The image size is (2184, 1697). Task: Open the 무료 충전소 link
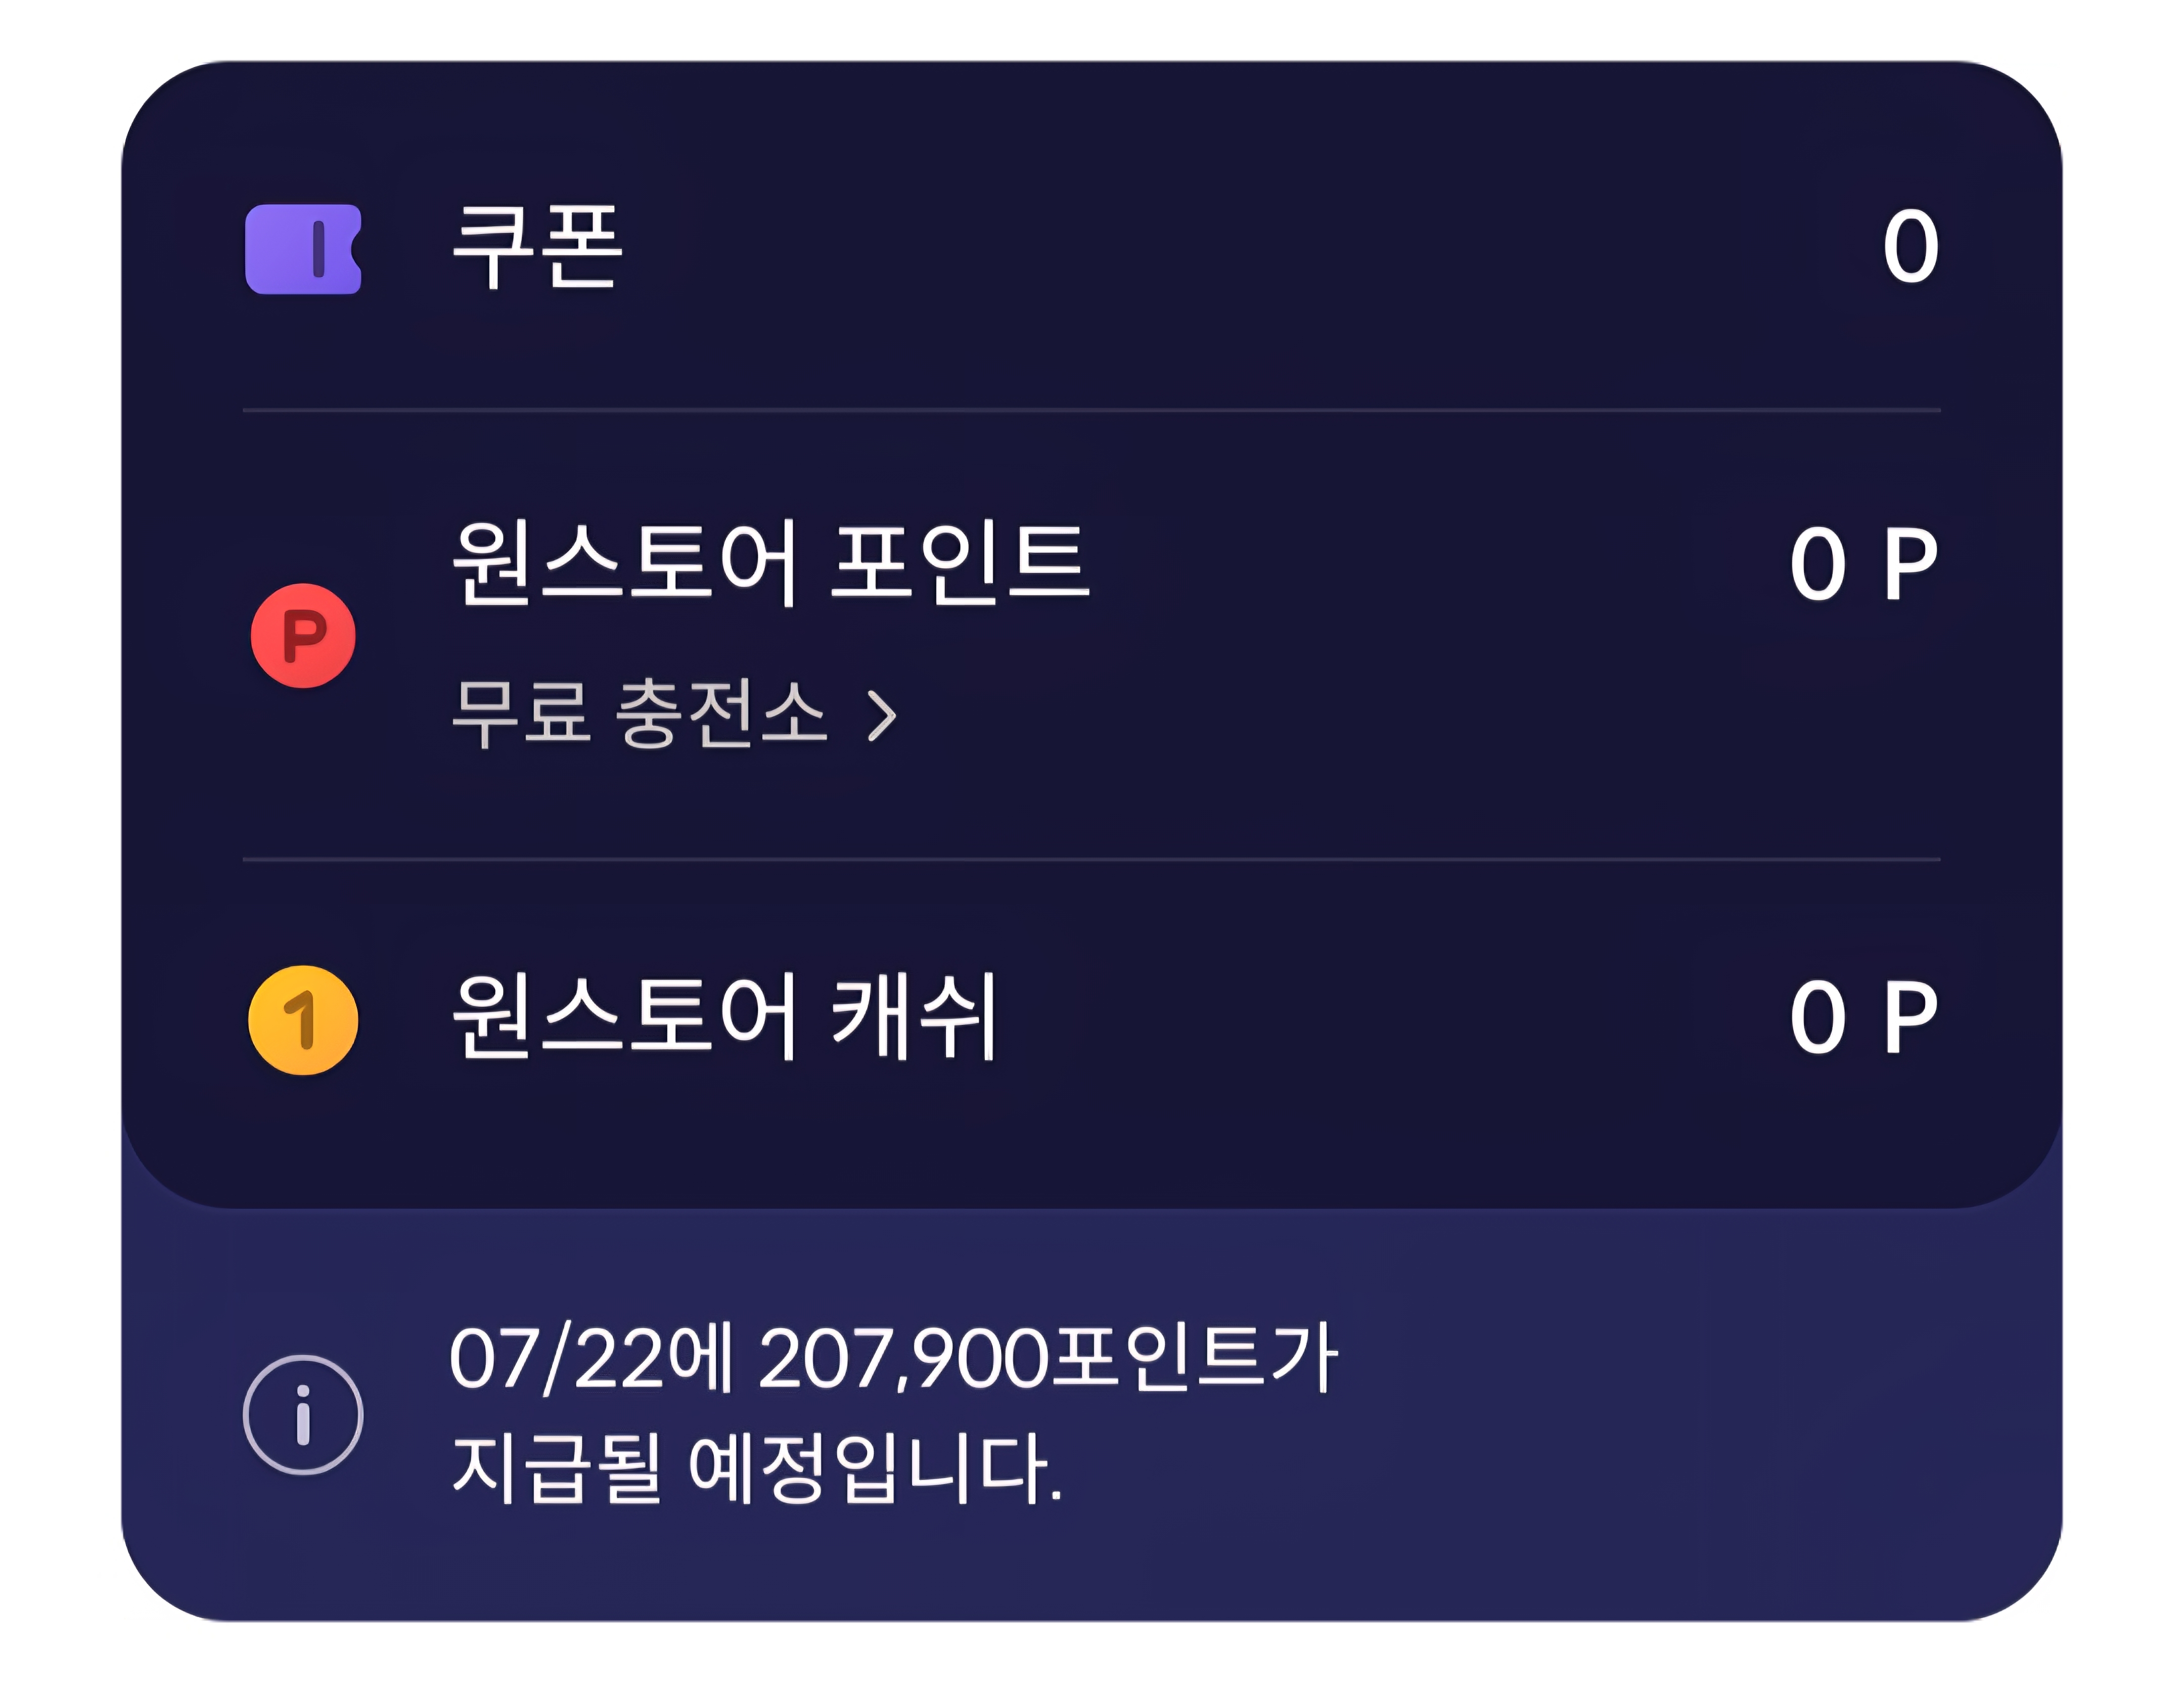pos(640,713)
